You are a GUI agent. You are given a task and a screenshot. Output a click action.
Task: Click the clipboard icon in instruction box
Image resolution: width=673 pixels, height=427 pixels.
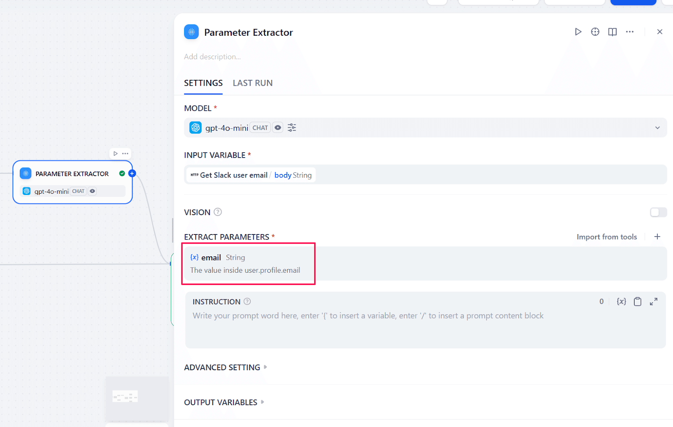pyautogui.click(x=637, y=301)
